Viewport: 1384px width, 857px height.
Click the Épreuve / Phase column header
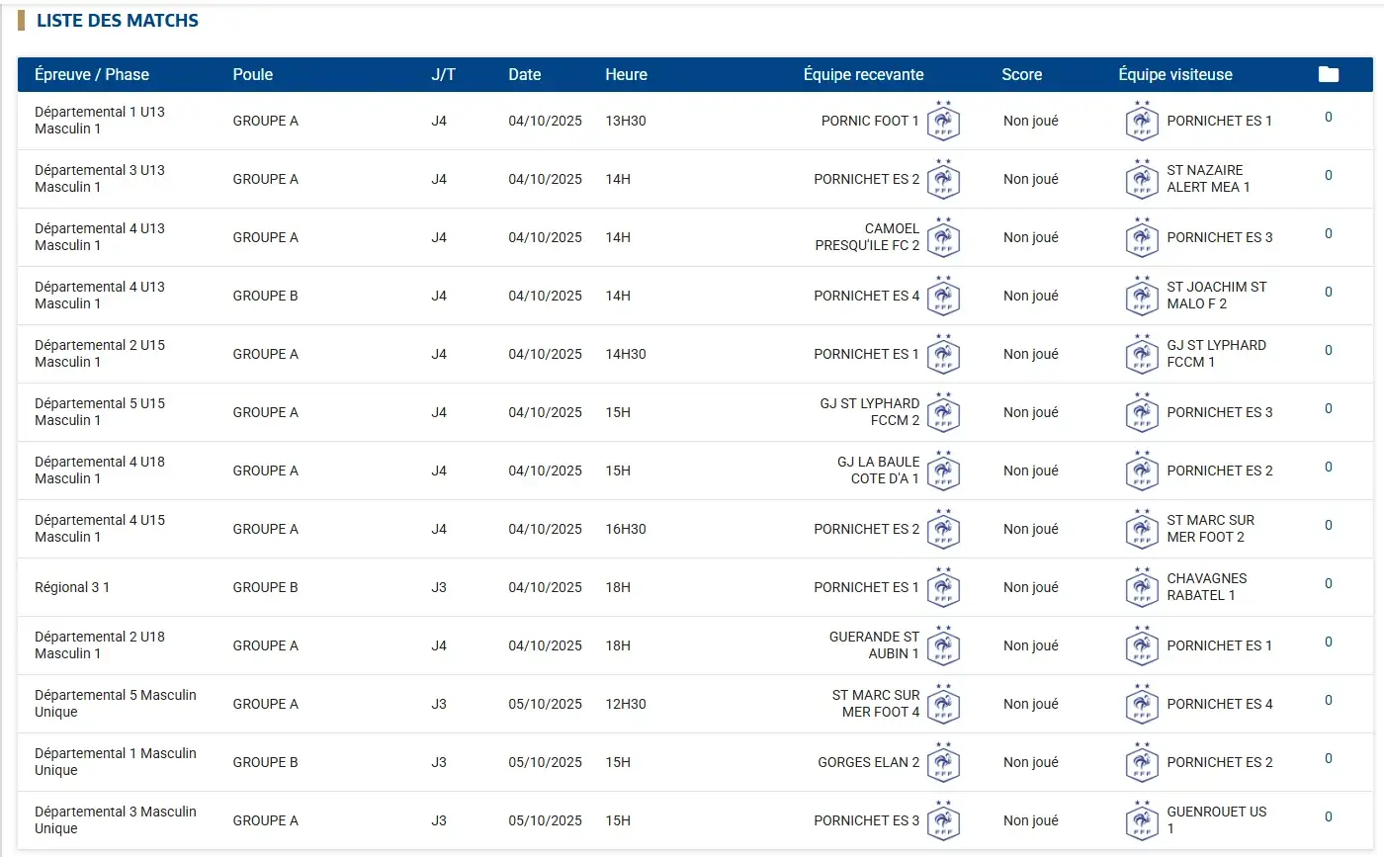click(x=92, y=75)
